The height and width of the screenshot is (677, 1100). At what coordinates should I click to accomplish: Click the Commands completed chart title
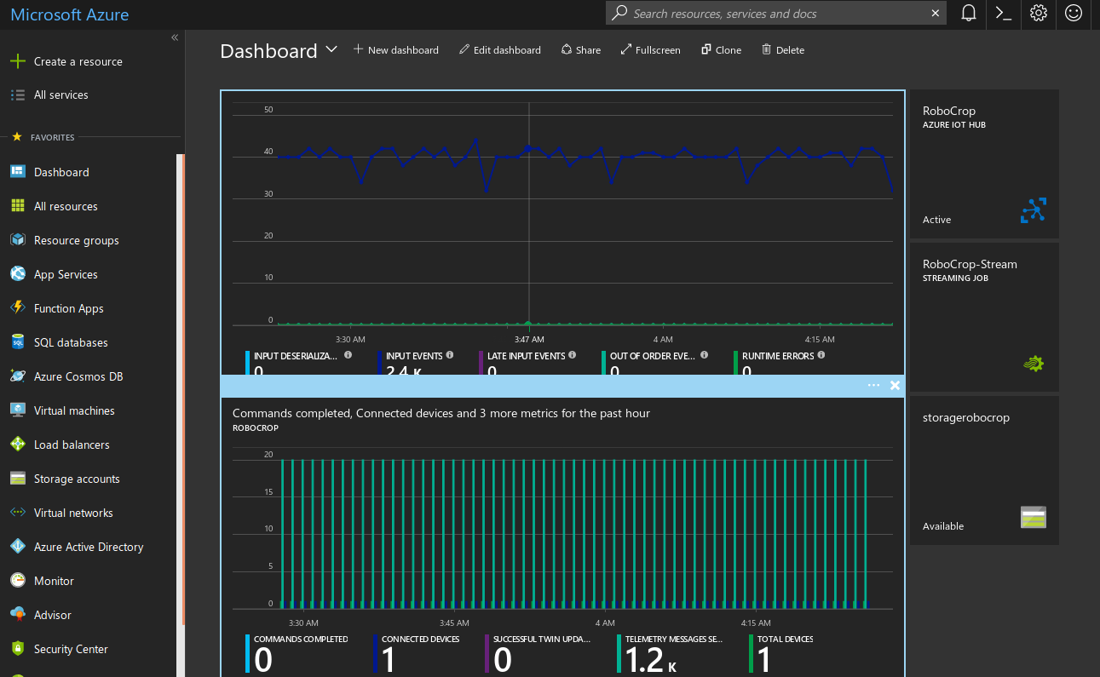pos(441,413)
